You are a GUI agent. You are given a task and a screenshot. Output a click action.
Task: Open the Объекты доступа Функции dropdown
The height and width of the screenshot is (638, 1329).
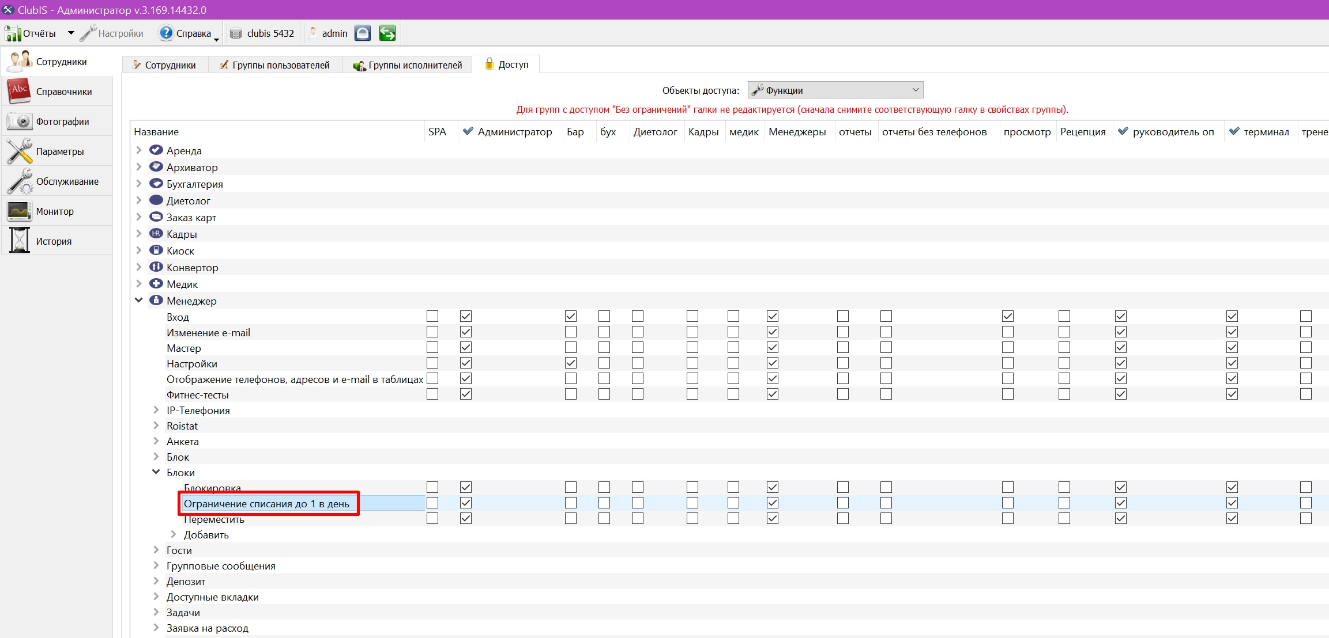click(x=835, y=90)
